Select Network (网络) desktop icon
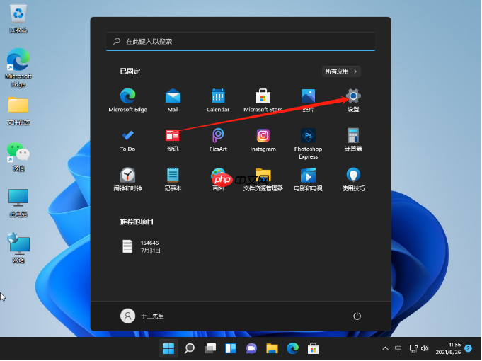This screenshot has height=361, width=482. click(18, 248)
